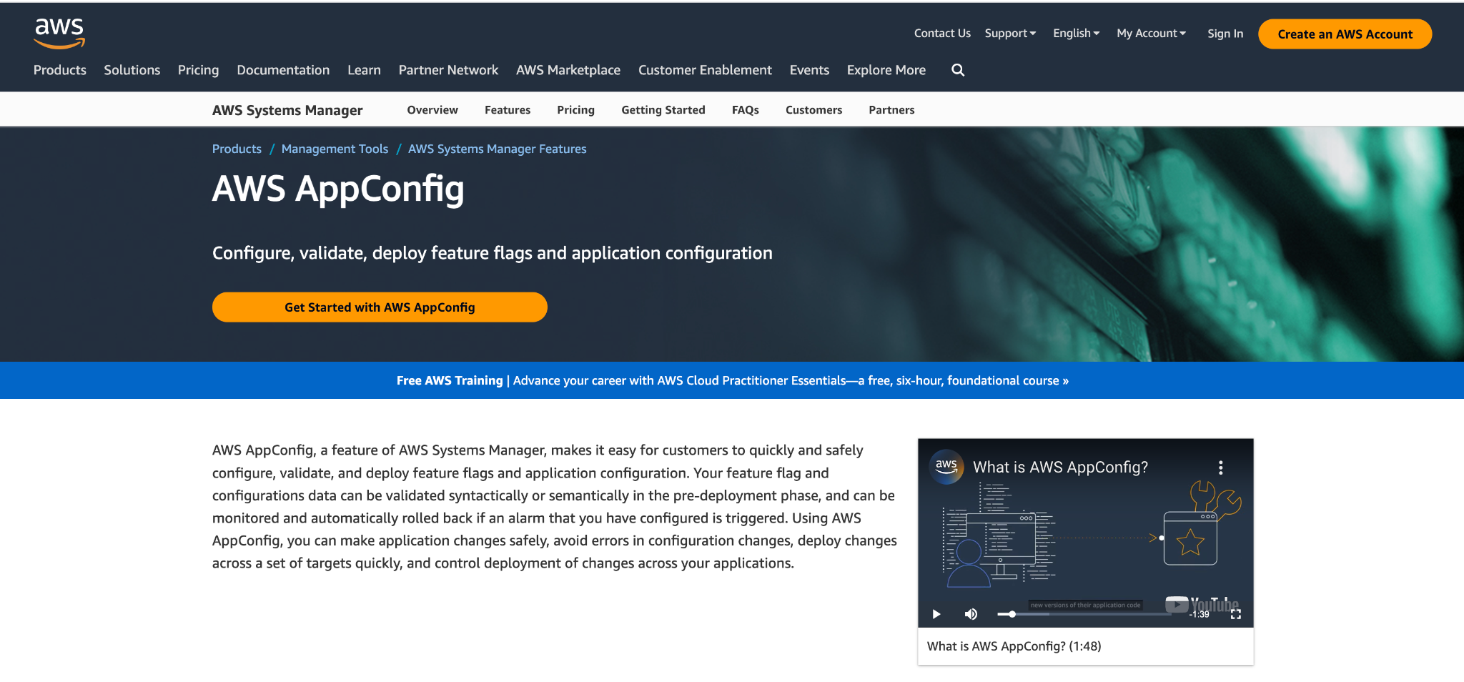This screenshot has height=682, width=1464.
Task: Go to Pricing in the main navigation
Action: [199, 70]
